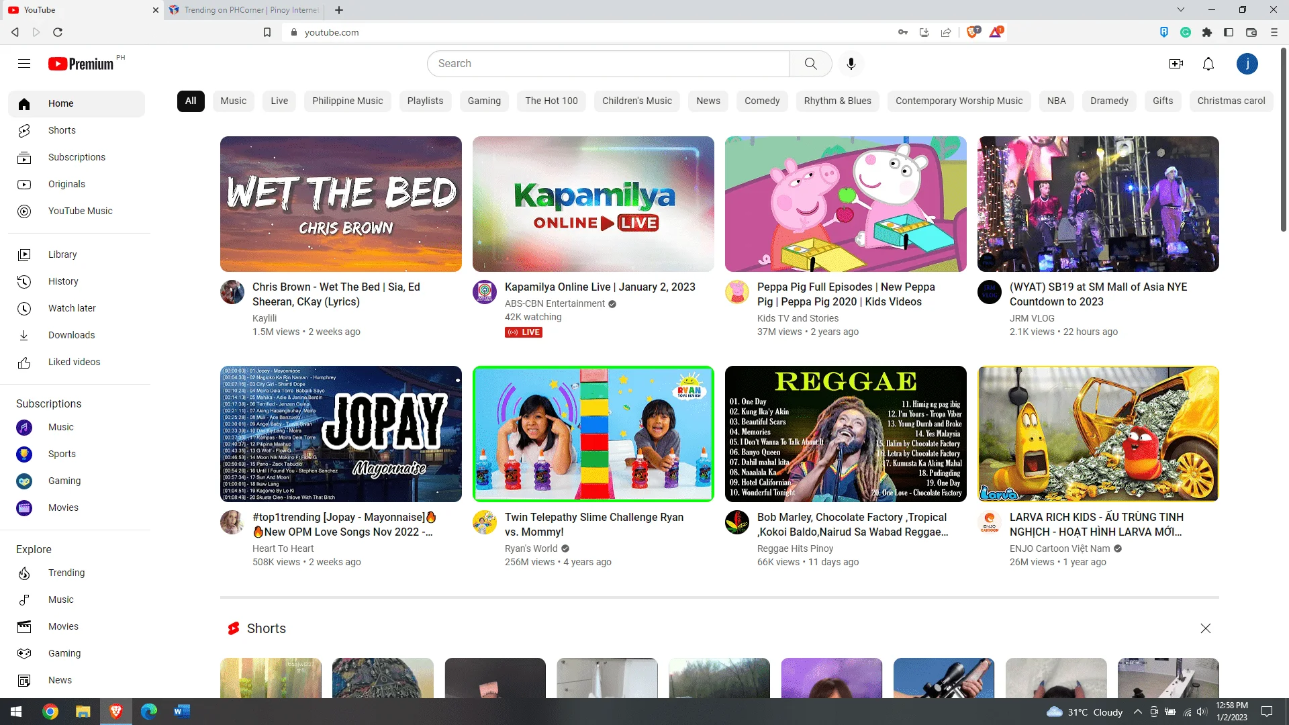
Task: Open LARVA RICH KIDS thumbnail
Action: (1098, 434)
